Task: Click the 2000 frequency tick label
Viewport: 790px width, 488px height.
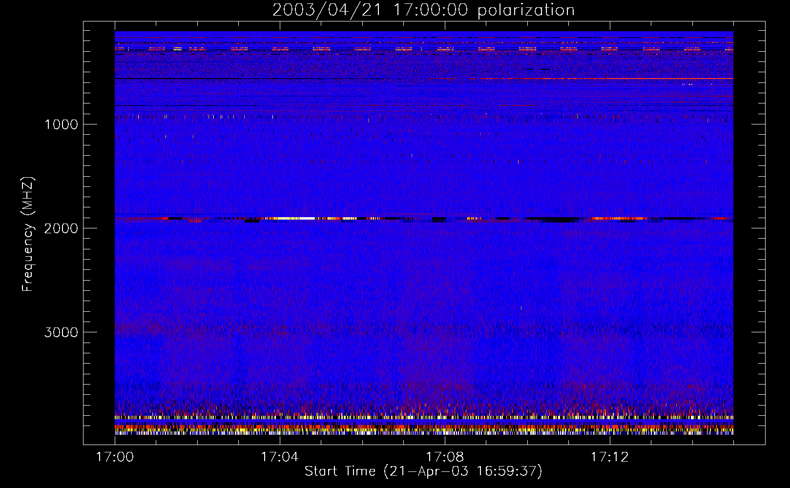Action: click(61, 228)
